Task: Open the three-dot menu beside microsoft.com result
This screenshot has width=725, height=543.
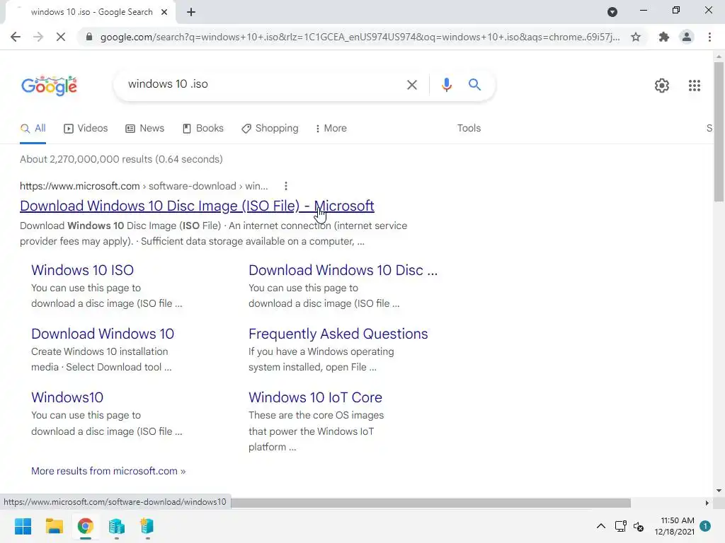Action: point(286,186)
